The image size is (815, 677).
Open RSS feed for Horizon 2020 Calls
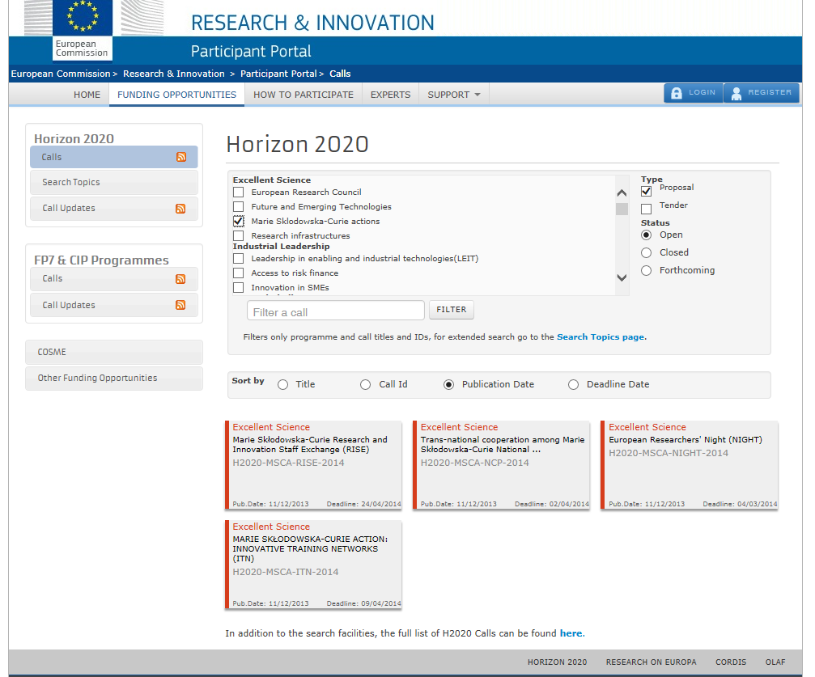(x=180, y=157)
